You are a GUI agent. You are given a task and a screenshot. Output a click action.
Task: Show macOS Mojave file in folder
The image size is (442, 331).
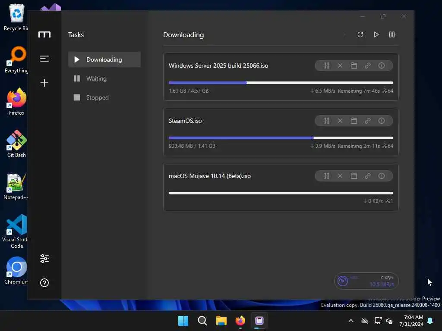[354, 176]
